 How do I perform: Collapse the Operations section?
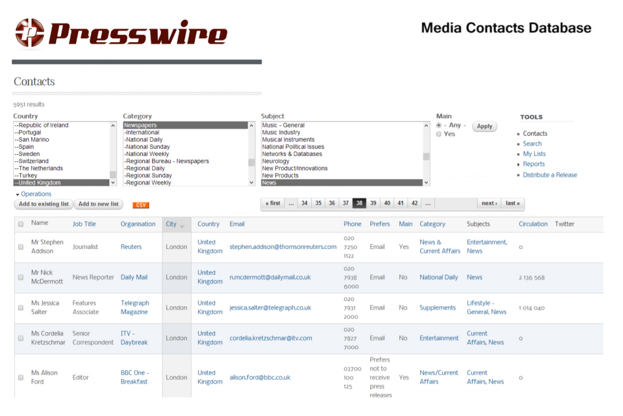[33, 194]
